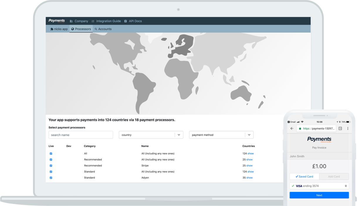Screen dimensions: 357x206
Task: Tap the Email back link in phone status bar
Action: (292, 122)
